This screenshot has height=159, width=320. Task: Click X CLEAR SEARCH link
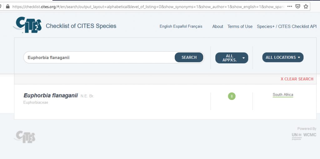[x=297, y=79]
